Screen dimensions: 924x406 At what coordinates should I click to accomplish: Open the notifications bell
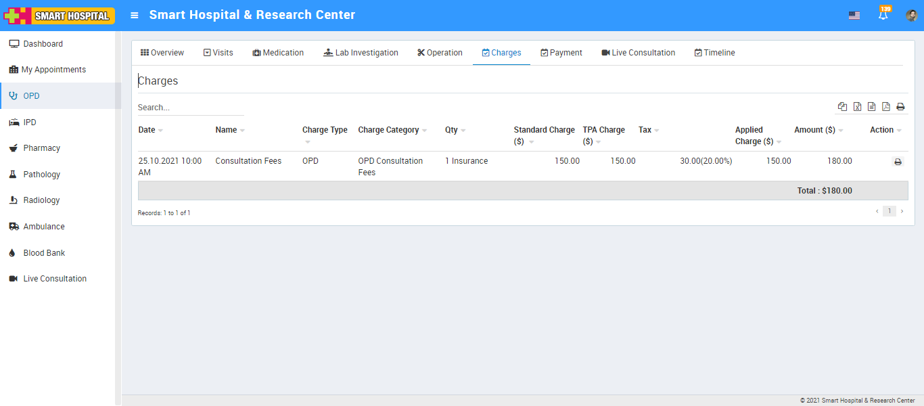click(x=883, y=16)
